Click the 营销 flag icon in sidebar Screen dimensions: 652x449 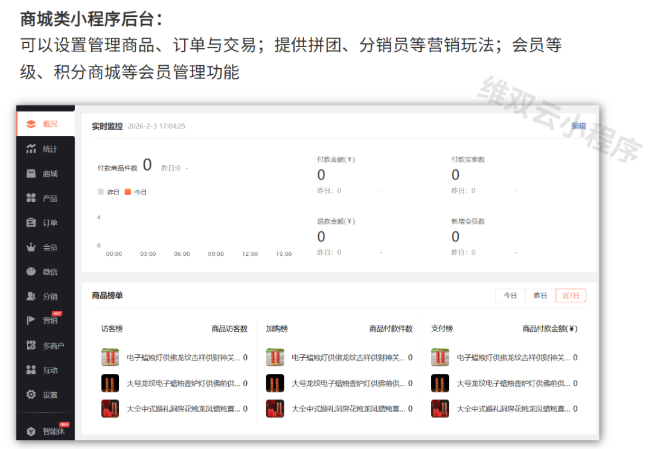[31, 320]
